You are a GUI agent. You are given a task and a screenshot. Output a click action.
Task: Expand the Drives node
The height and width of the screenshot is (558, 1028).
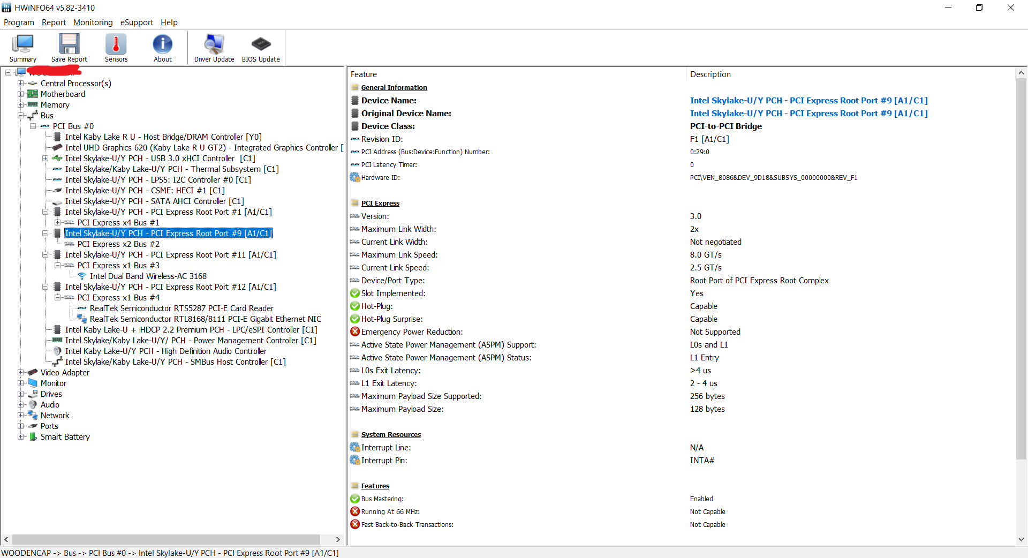click(20, 394)
